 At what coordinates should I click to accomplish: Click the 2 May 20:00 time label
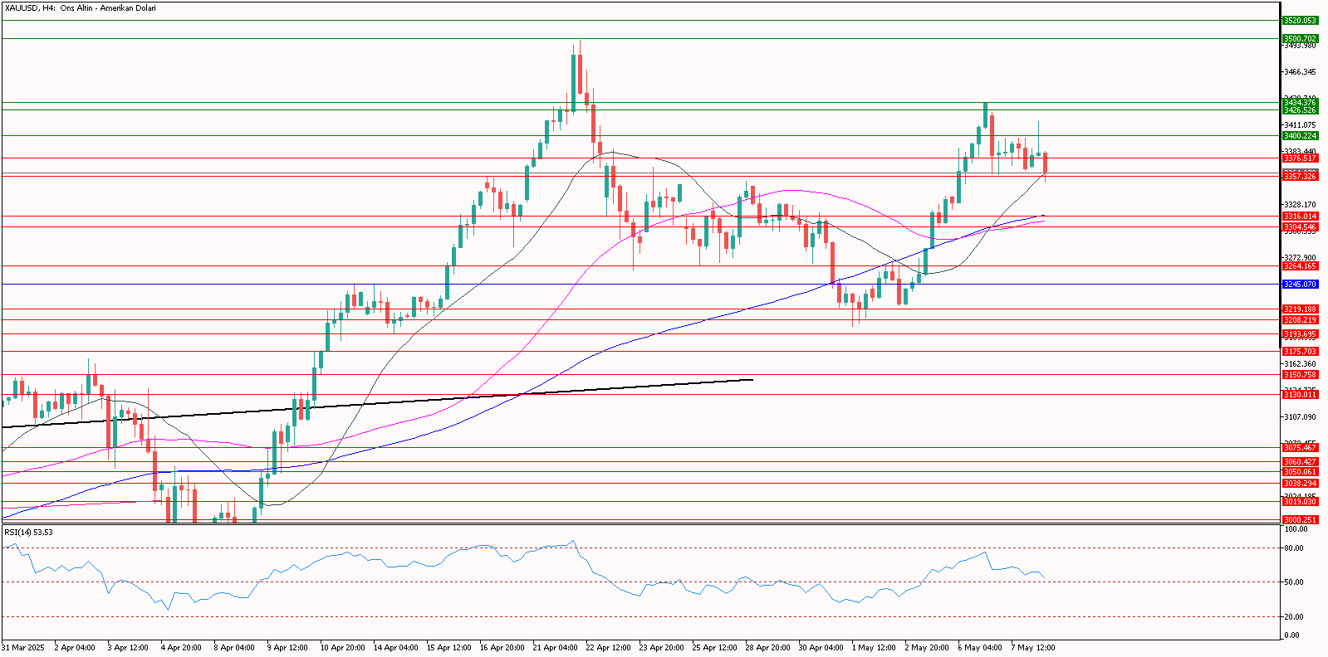(927, 648)
